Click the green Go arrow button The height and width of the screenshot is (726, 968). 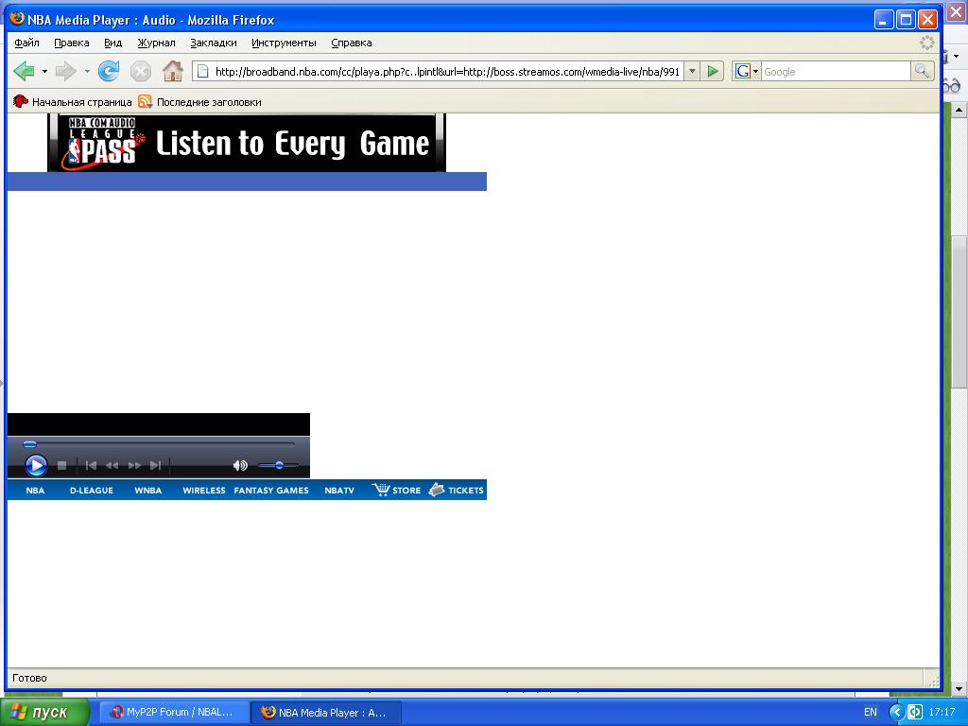click(x=713, y=72)
